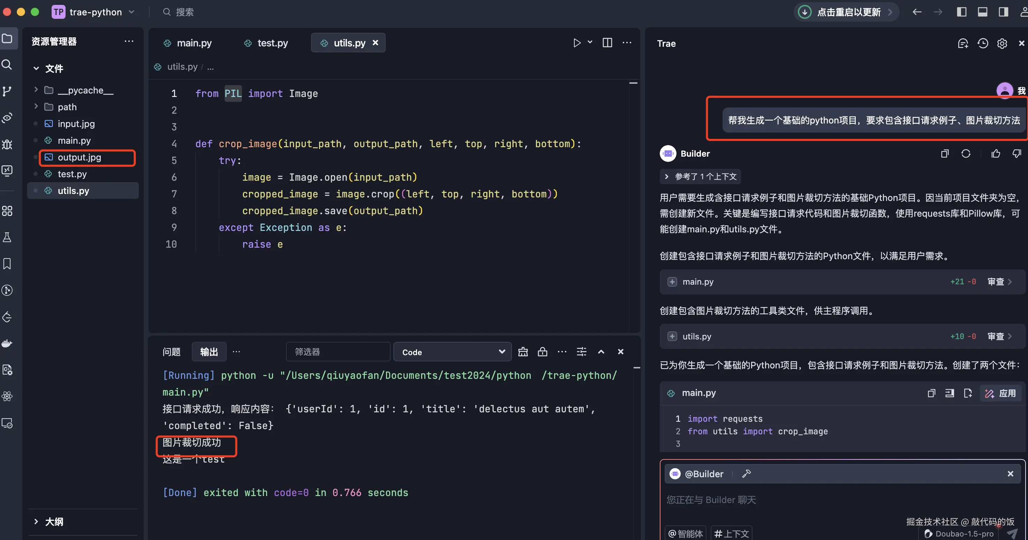
Task: Open the Code output channel dropdown
Action: [452, 352]
